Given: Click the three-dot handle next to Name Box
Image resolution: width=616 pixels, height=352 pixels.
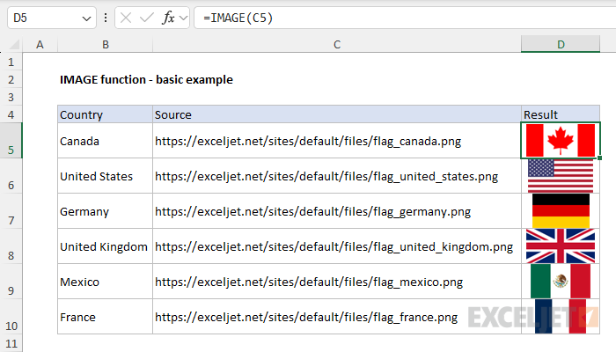Looking at the screenshot, I should (106, 18).
